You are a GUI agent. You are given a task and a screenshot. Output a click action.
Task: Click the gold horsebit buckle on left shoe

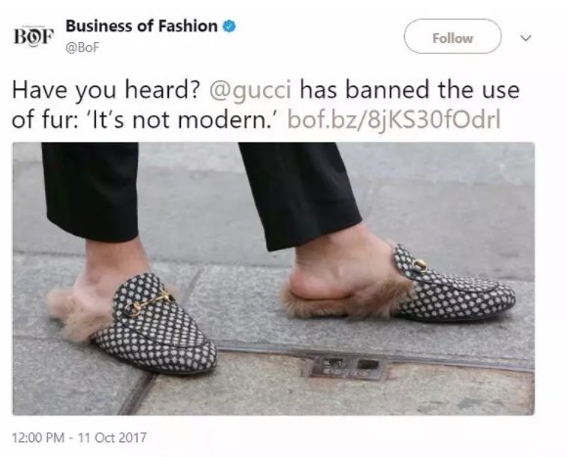(x=151, y=301)
